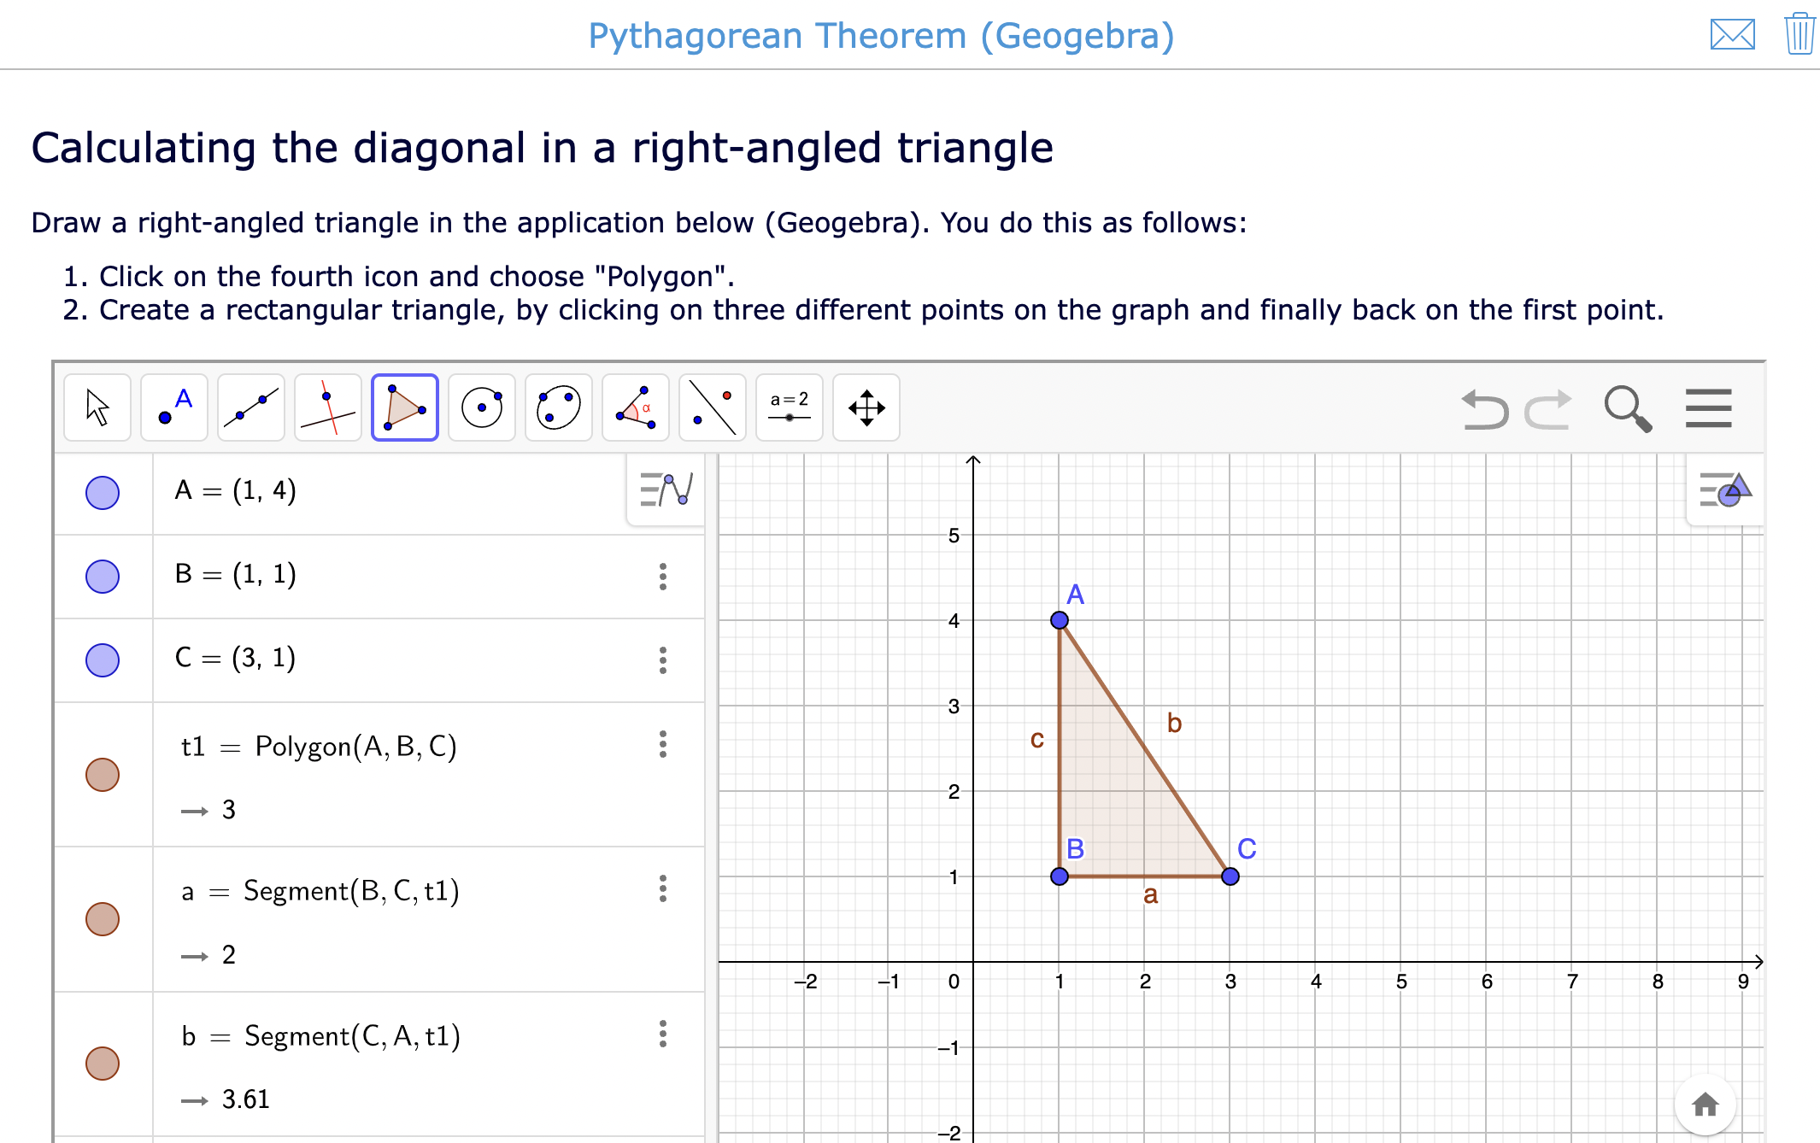This screenshot has width=1820, height=1143.
Task: Select the Polygon tool in the toolbar
Action: tap(404, 408)
